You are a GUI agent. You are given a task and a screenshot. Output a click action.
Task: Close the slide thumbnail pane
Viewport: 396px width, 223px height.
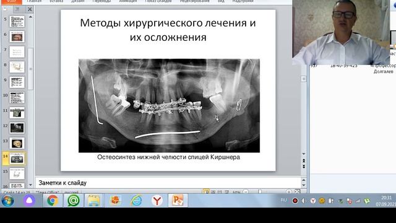point(30,9)
